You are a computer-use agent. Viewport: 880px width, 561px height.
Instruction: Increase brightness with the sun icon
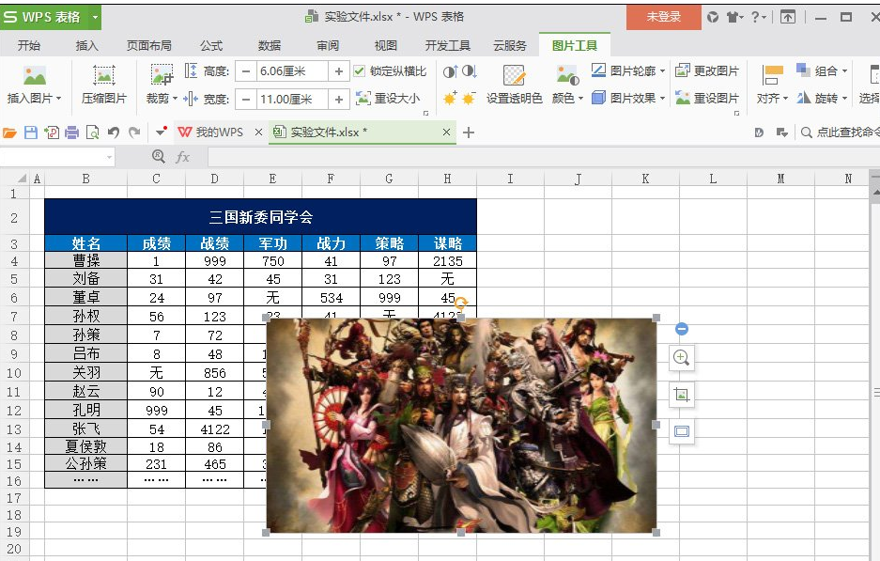(x=450, y=98)
